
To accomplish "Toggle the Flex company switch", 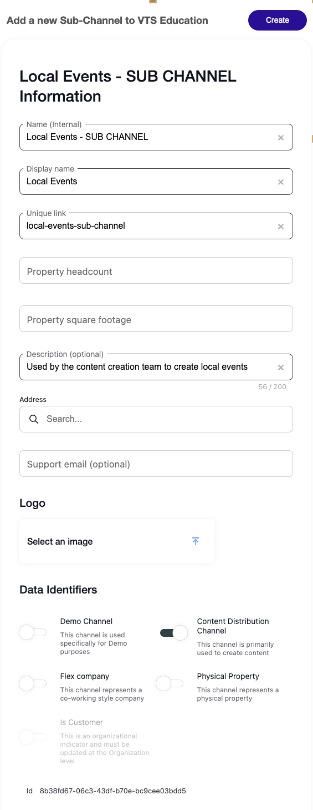I will pyautogui.click(x=33, y=683).
